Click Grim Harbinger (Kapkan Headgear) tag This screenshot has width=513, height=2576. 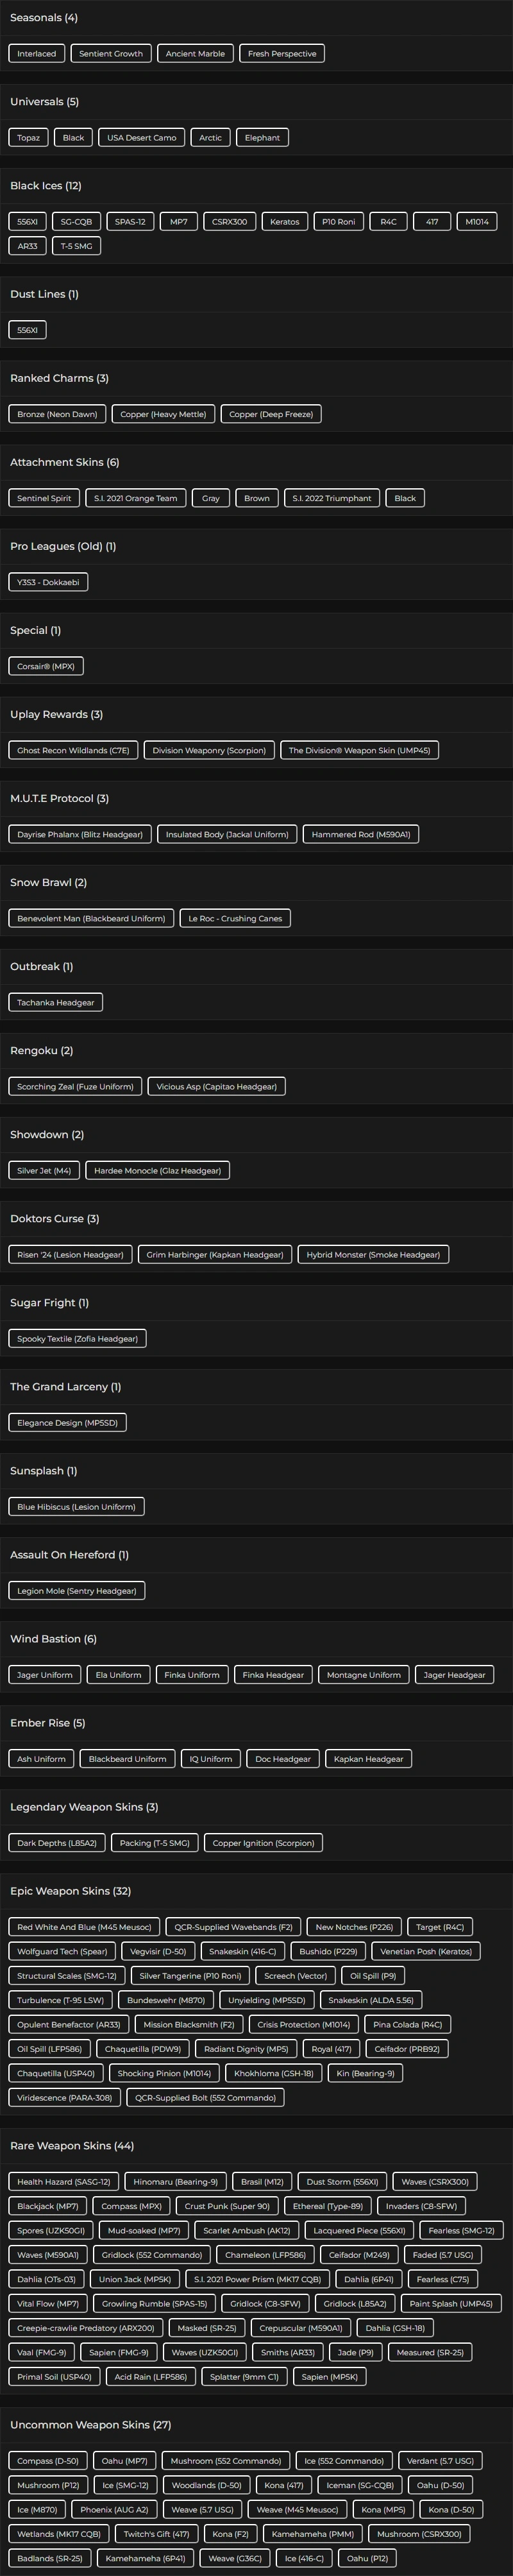[215, 1254]
